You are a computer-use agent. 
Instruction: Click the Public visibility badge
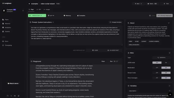click(x=58, y=4)
